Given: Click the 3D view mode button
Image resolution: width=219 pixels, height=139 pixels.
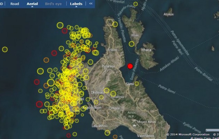Looking at the screenshot, I should [2, 4].
